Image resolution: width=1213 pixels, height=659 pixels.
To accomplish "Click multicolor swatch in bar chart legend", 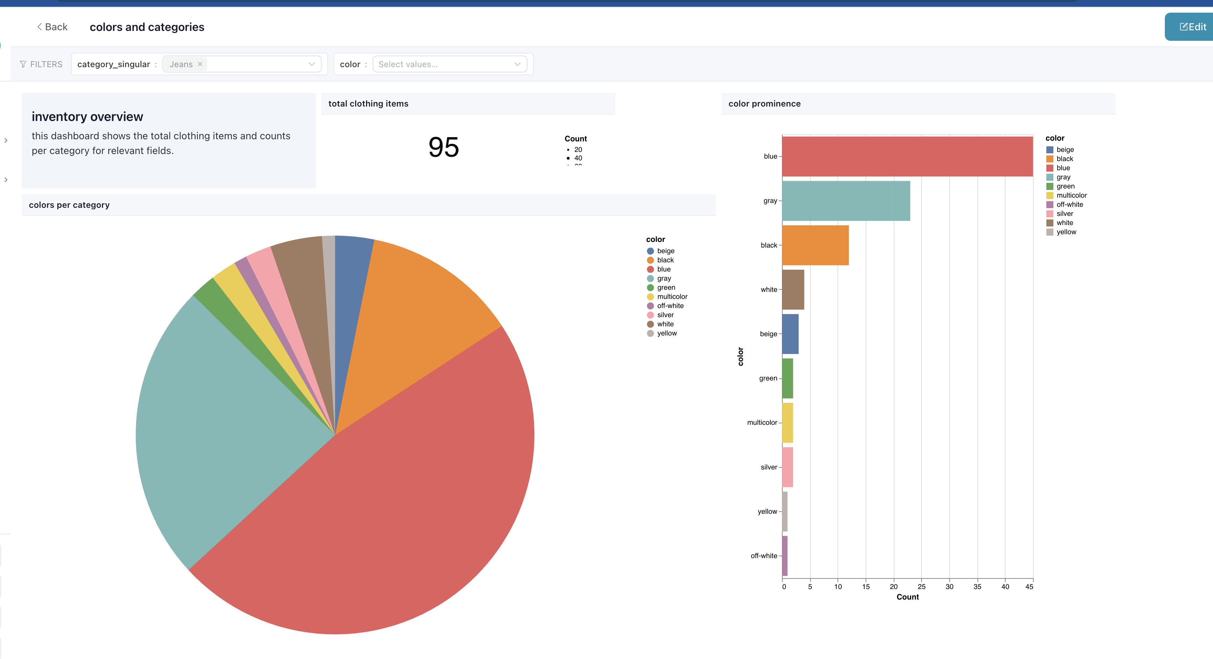I will (x=1050, y=196).
